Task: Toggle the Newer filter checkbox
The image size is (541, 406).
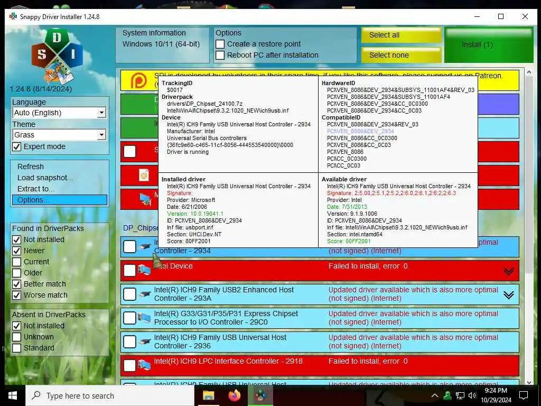Action: click(16, 251)
